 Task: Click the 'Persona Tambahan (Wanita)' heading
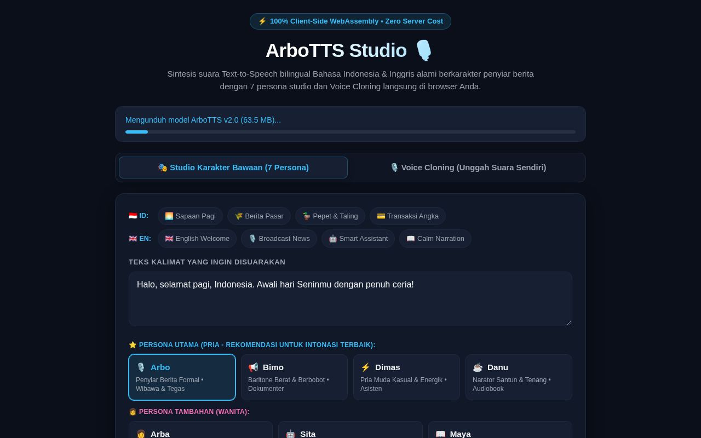click(x=189, y=412)
